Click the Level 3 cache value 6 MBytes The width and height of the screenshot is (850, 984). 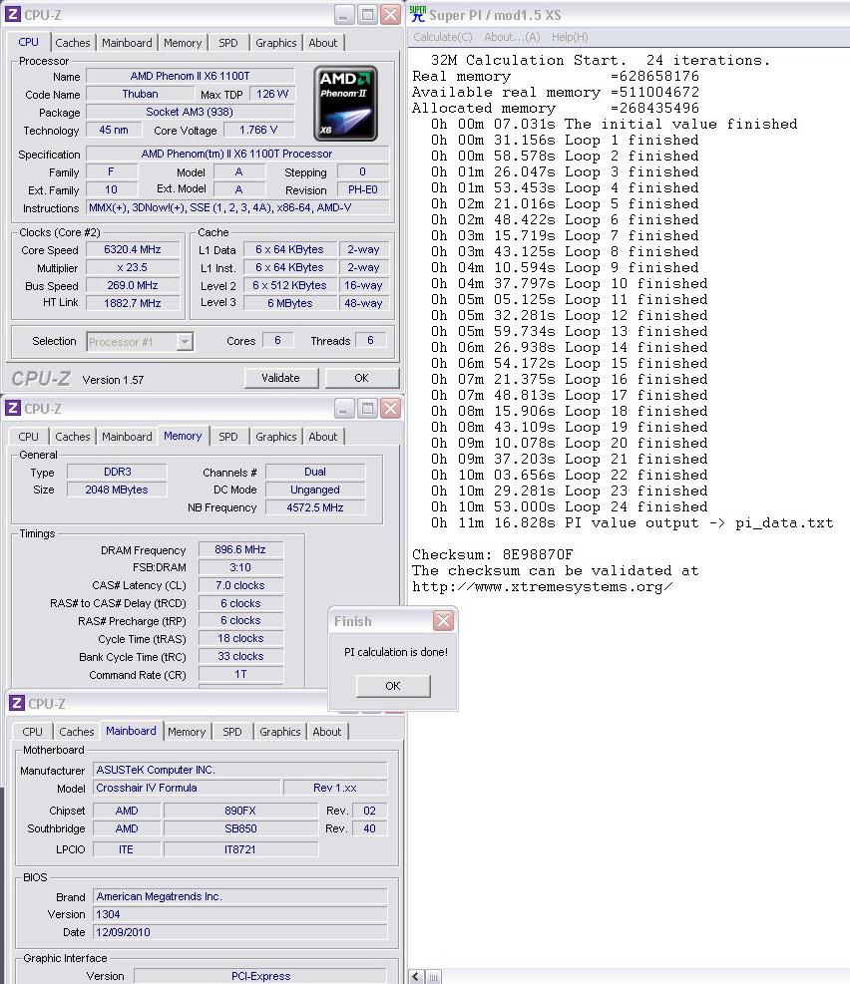[x=290, y=303]
